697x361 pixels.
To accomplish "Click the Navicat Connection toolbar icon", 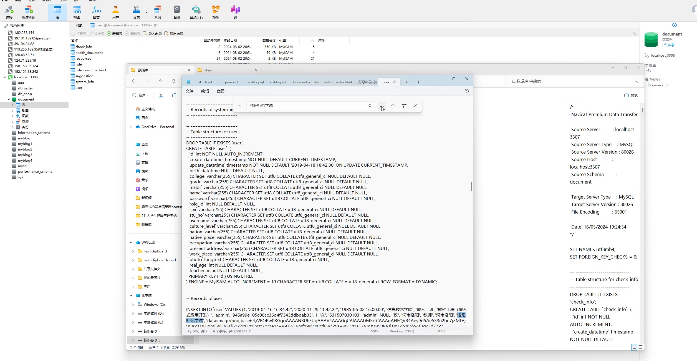I will coord(9,12).
